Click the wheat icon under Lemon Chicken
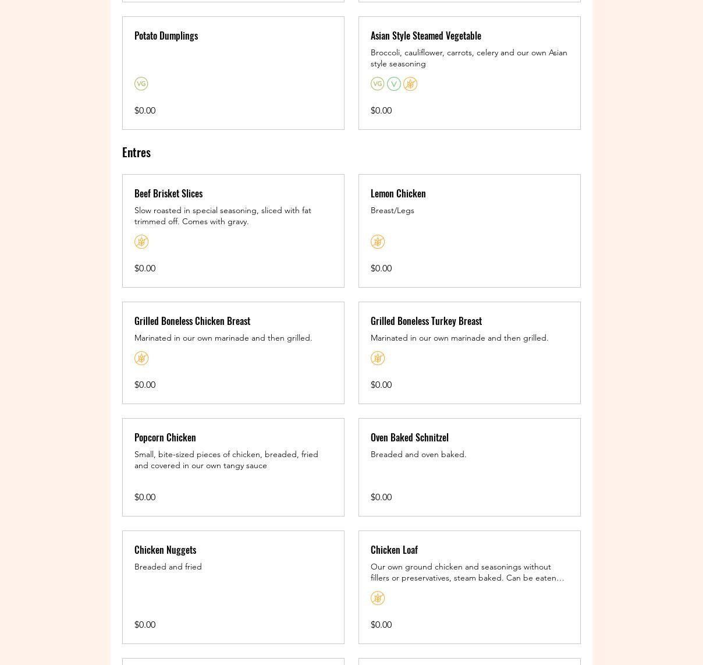This screenshot has width=703, height=665. click(x=377, y=242)
